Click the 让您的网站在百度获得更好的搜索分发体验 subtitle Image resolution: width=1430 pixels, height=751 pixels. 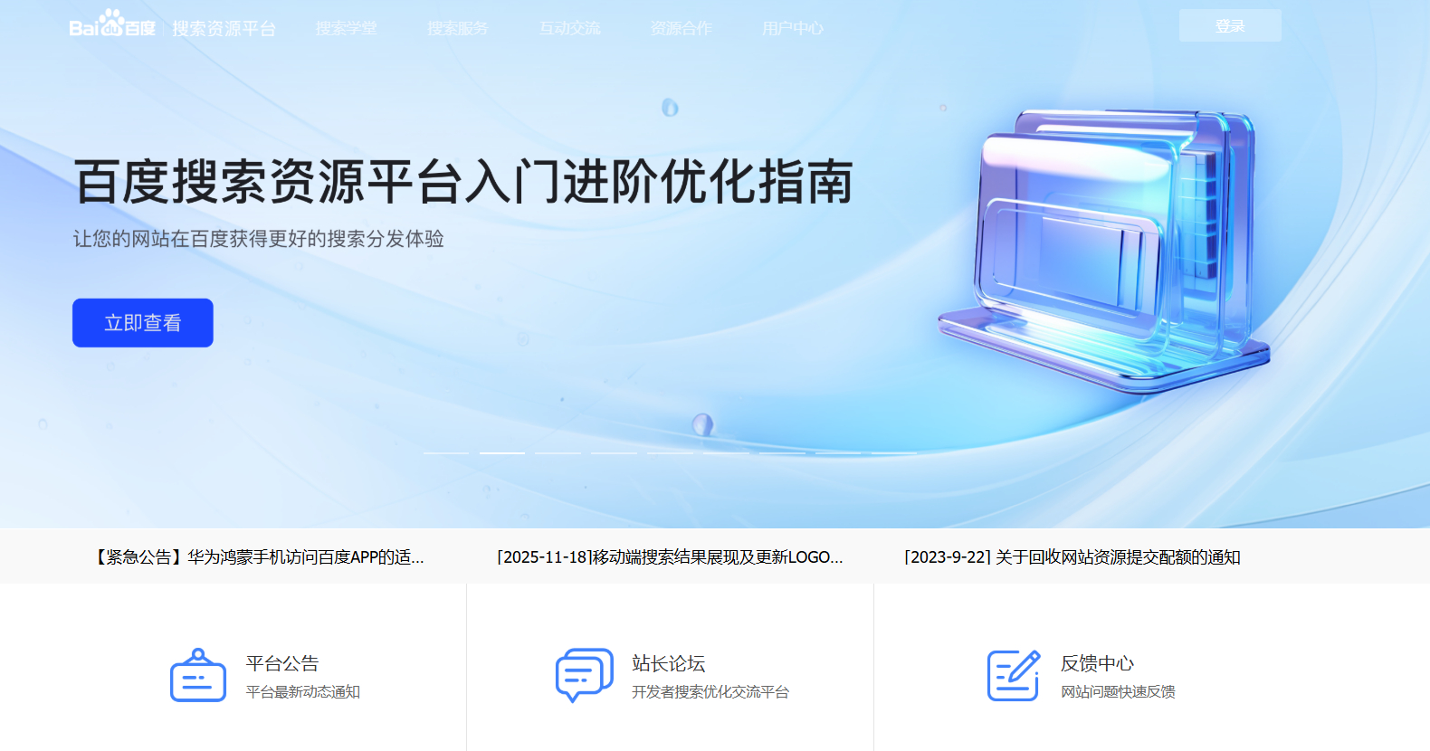coord(259,239)
